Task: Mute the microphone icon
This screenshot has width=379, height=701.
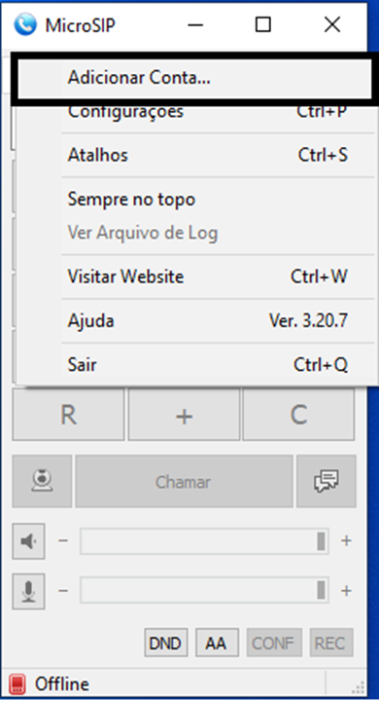Action: [28, 592]
